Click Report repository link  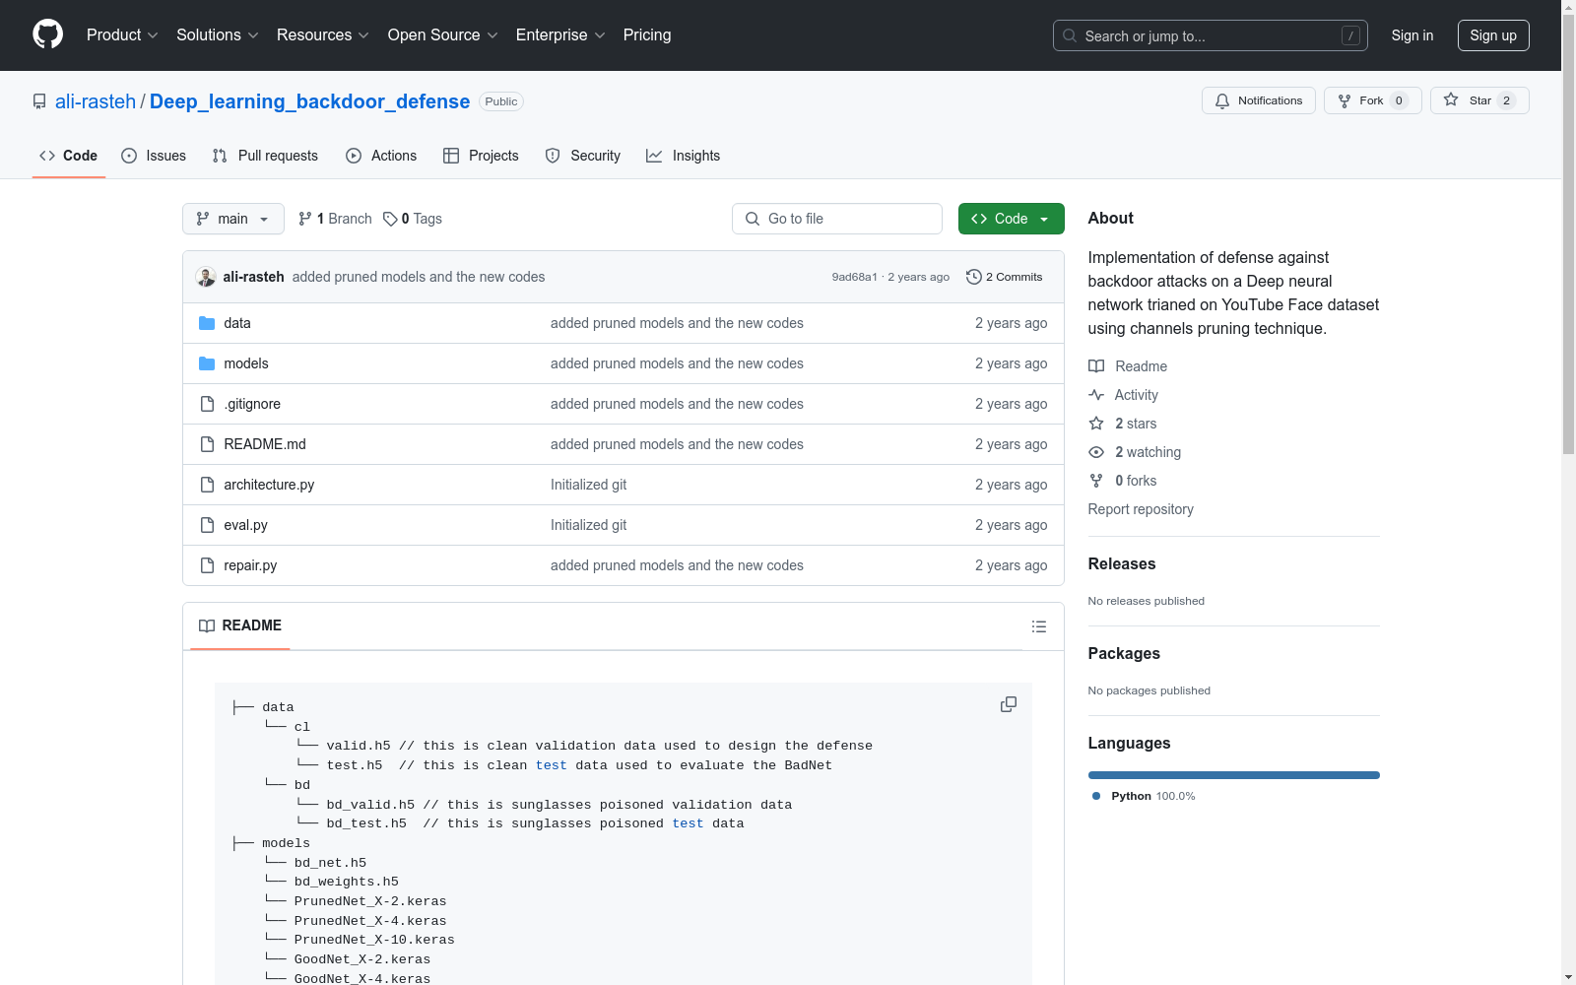pos(1141,509)
